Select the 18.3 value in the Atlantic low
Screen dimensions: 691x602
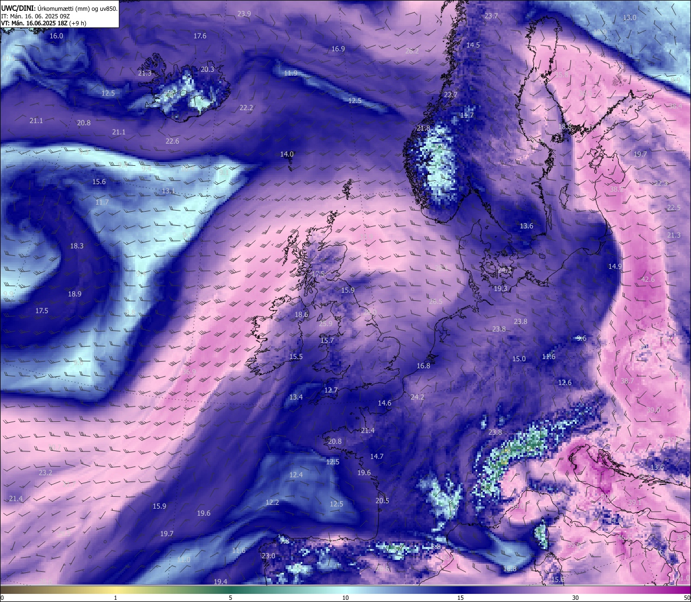(77, 246)
